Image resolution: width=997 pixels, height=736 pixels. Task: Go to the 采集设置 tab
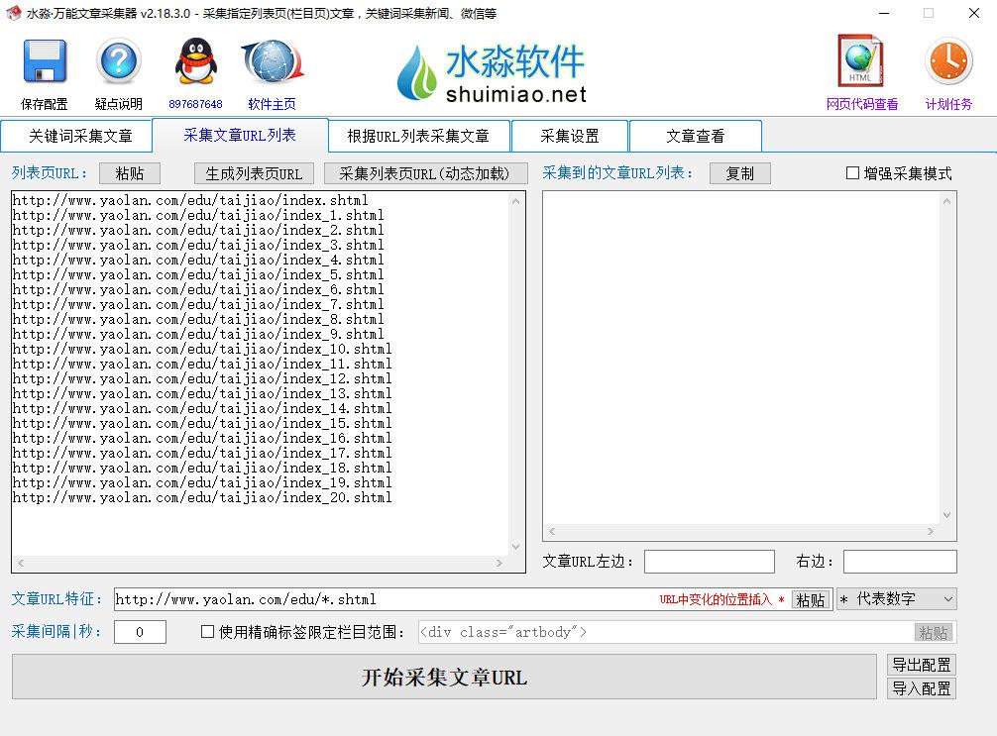point(570,136)
